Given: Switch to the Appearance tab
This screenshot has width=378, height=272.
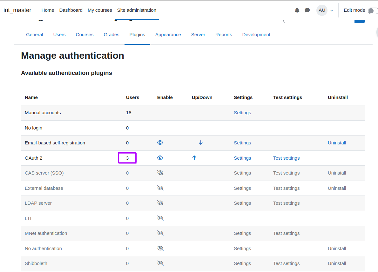Looking at the screenshot, I should [168, 35].
